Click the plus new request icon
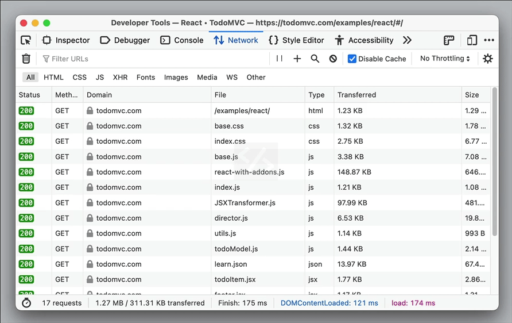Image resolution: width=512 pixels, height=323 pixels. tap(297, 59)
